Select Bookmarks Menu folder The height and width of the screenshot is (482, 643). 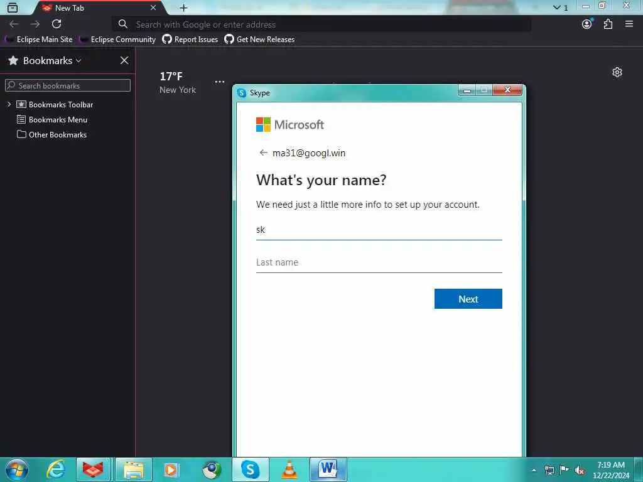[x=52, y=120]
